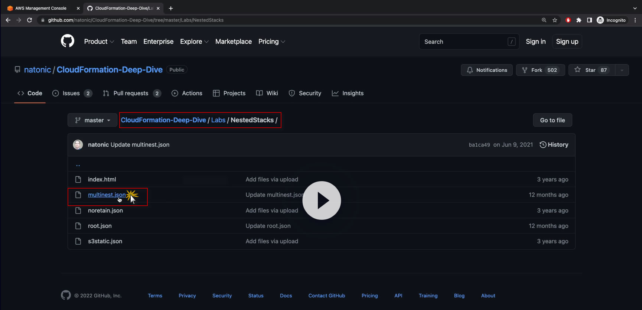Click the zoom magnifier icon in address bar
Image resolution: width=642 pixels, height=310 pixels.
pos(544,20)
